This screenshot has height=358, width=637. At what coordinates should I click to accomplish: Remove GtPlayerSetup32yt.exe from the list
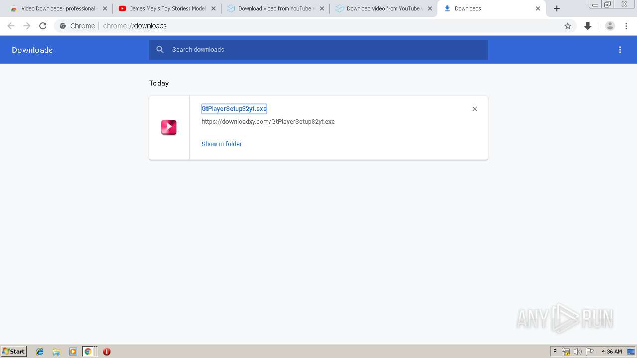[x=475, y=109]
